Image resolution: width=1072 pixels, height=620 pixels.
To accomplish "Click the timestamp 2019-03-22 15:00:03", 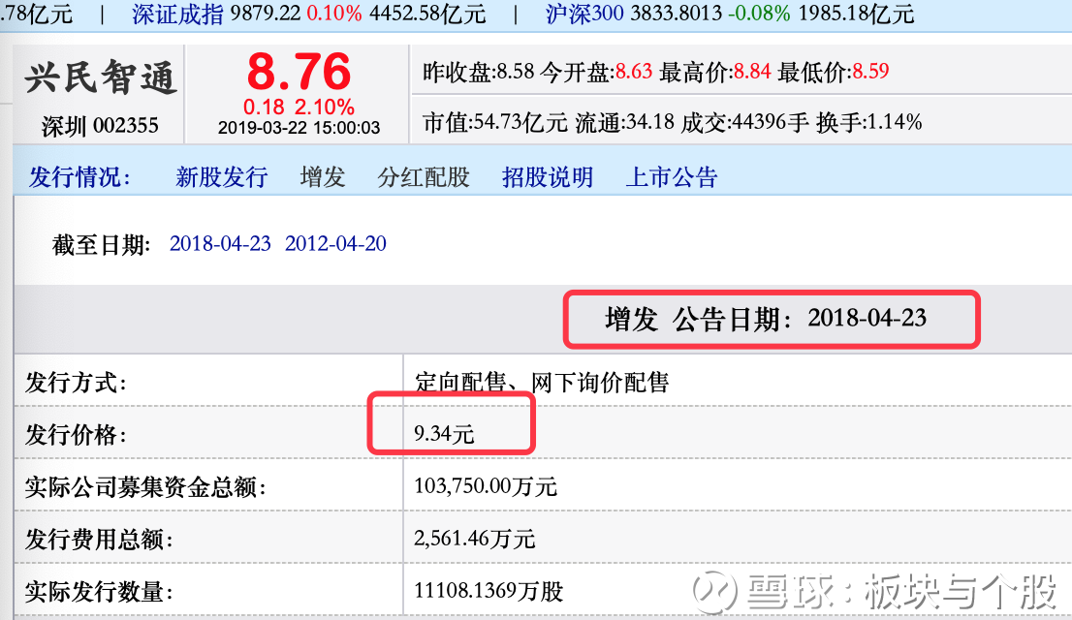I will 299,128.
